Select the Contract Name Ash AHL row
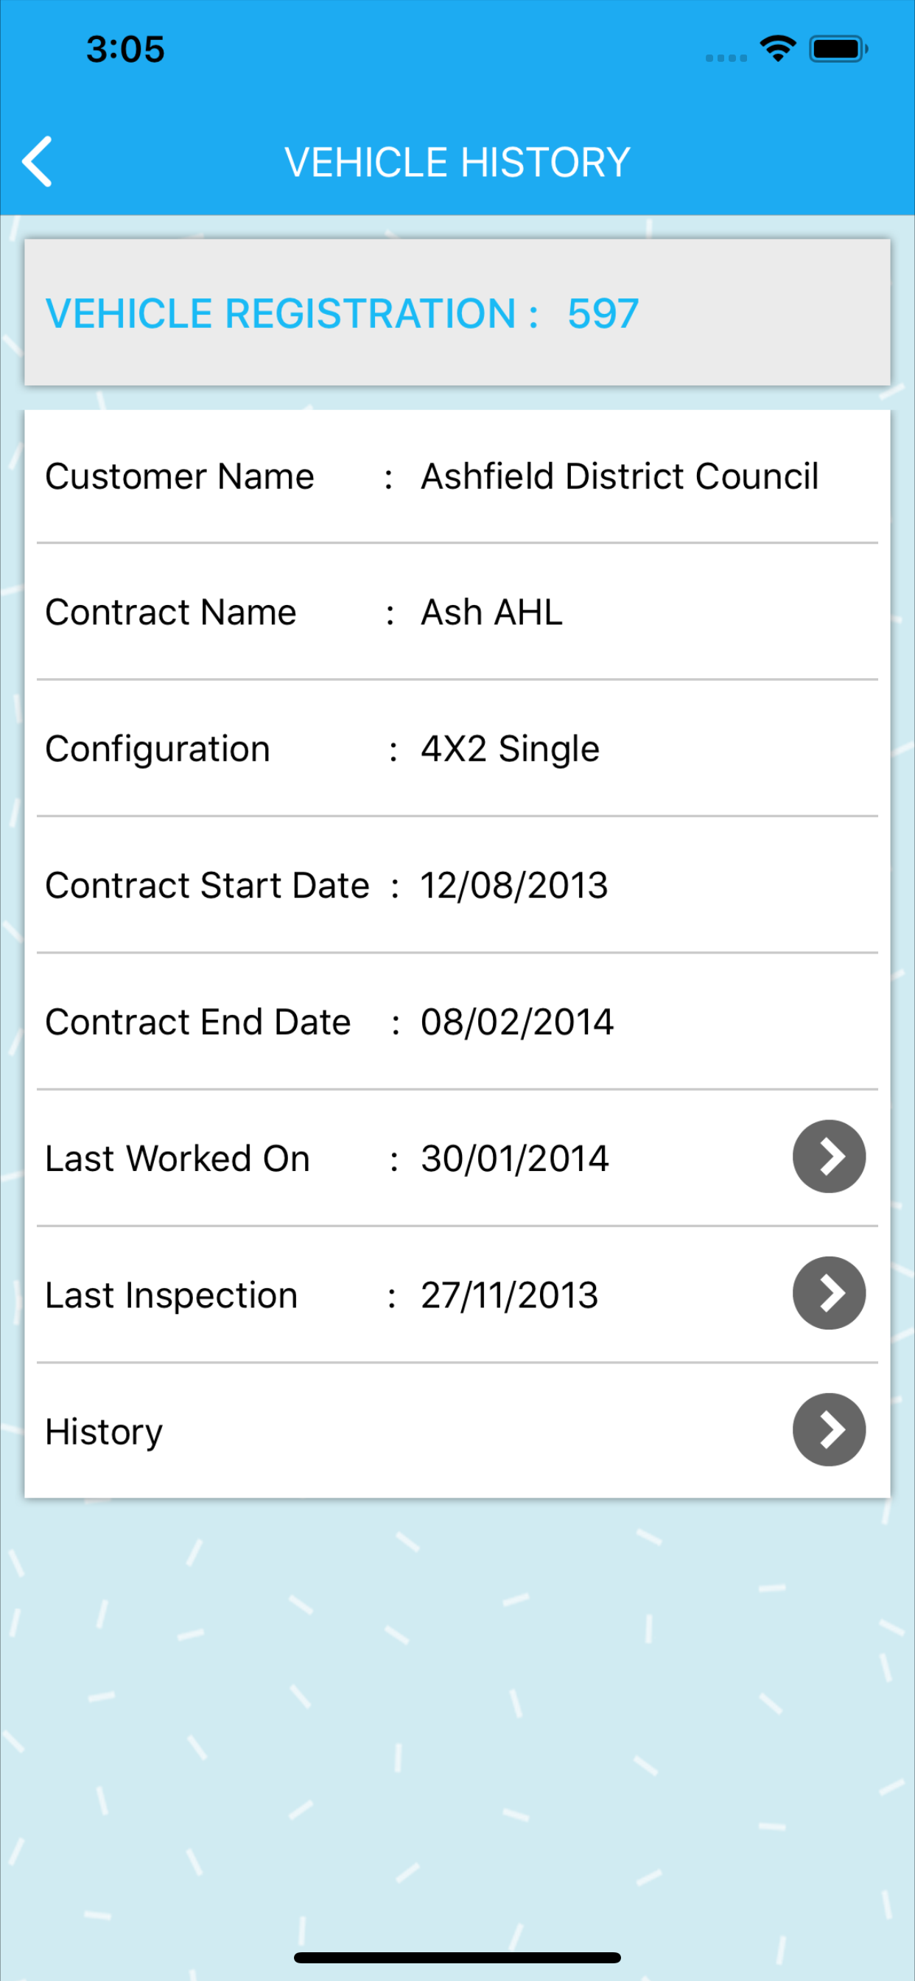Viewport: 915px width, 1981px height. pos(458,612)
